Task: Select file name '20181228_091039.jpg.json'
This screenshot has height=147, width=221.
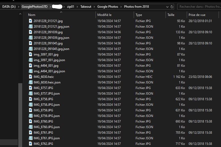Action: (51, 38)
